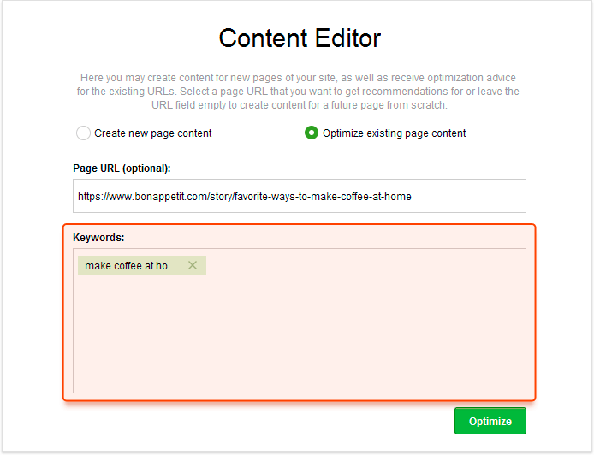Select 'Optimize existing page content' radio button
The image size is (594, 455).
(312, 133)
